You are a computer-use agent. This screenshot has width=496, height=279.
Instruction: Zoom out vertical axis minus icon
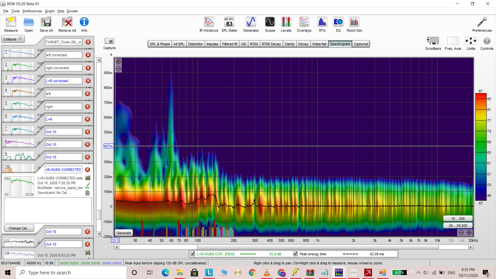click(x=118, y=69)
